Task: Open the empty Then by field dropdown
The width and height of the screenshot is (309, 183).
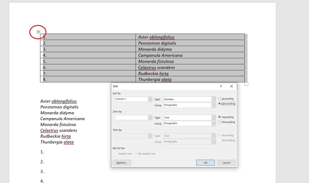Action: point(150,117)
